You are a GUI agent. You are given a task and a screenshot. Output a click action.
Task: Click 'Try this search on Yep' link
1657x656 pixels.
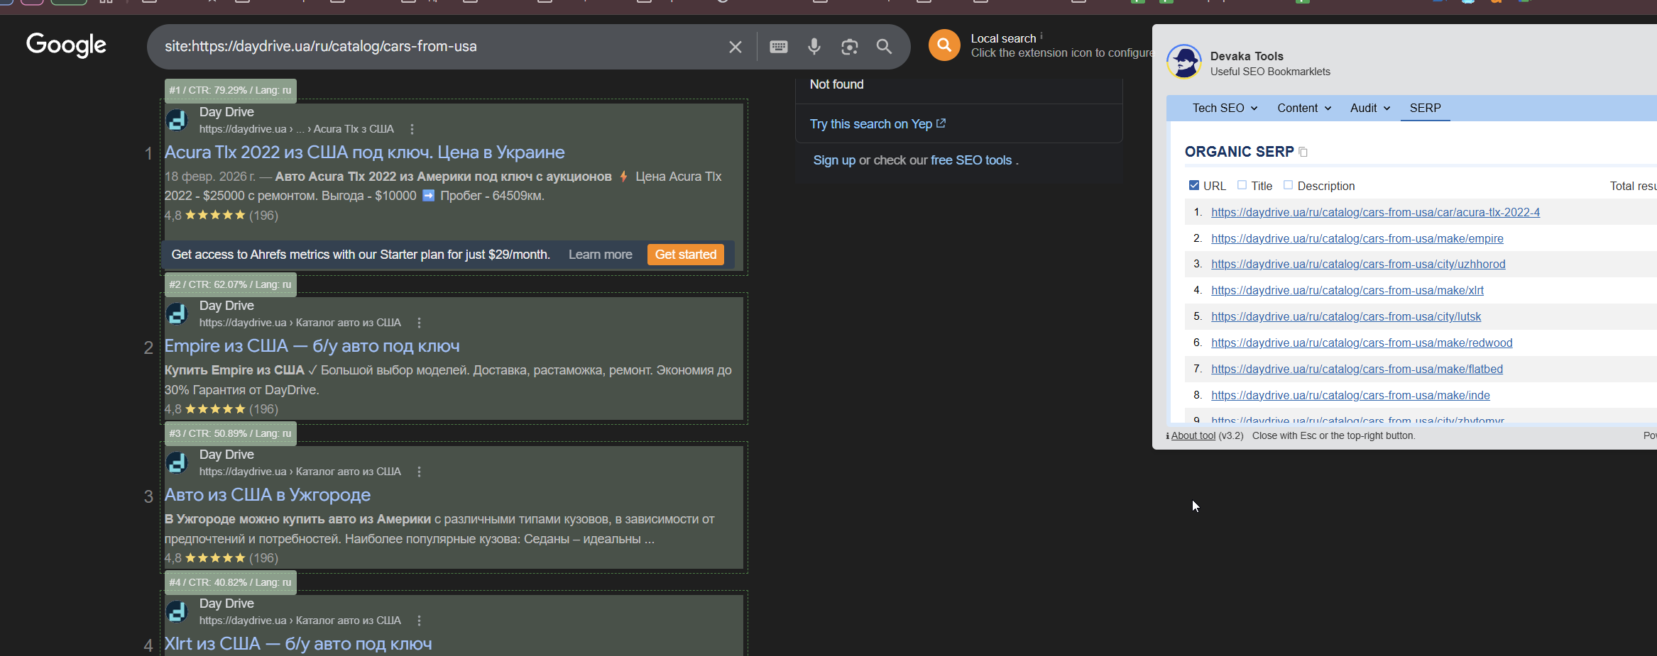[x=877, y=124]
